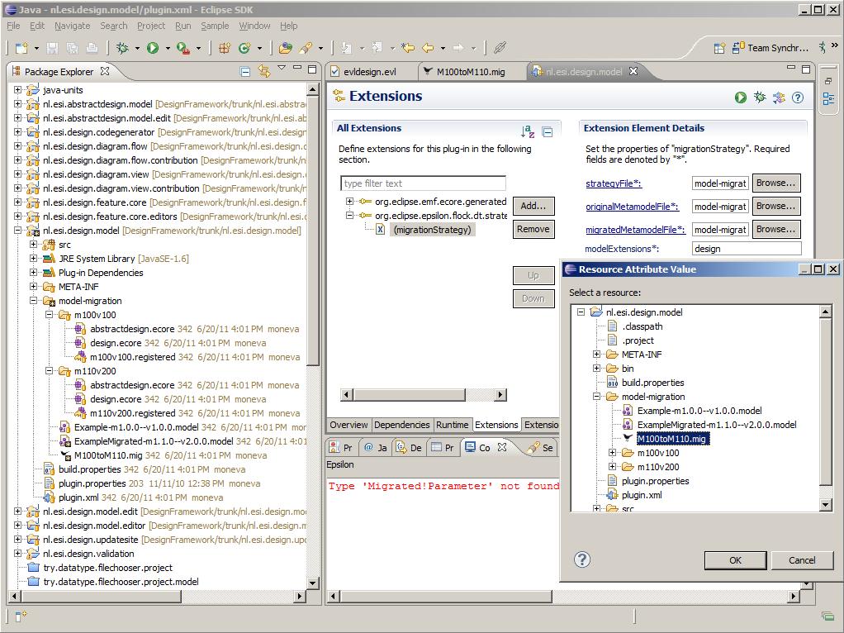This screenshot has width=844, height=633.
Task: Open help from the Extensions header icon
Action: pos(798,97)
